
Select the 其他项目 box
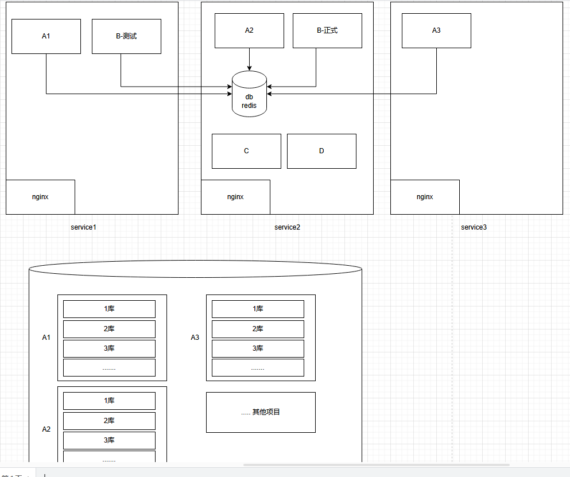(261, 412)
